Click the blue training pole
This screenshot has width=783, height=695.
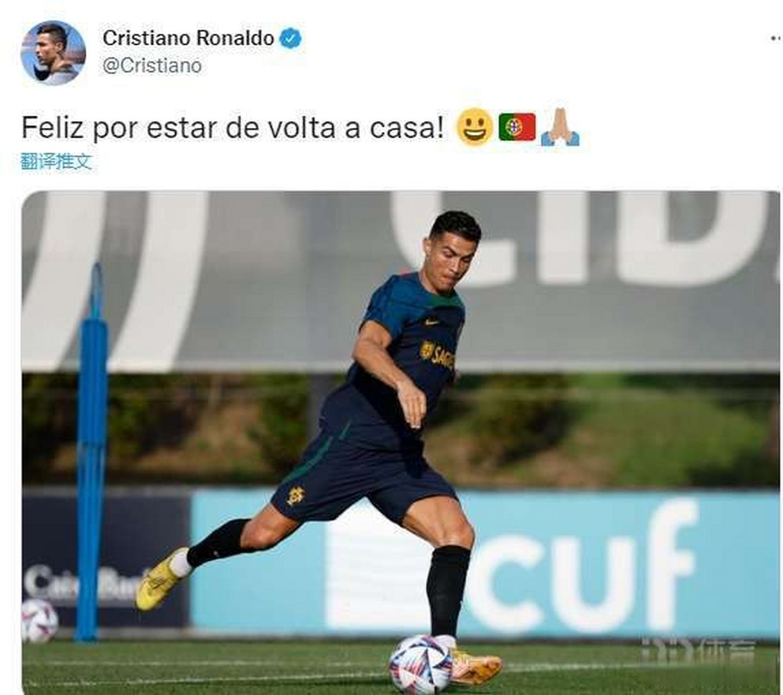click(91, 451)
